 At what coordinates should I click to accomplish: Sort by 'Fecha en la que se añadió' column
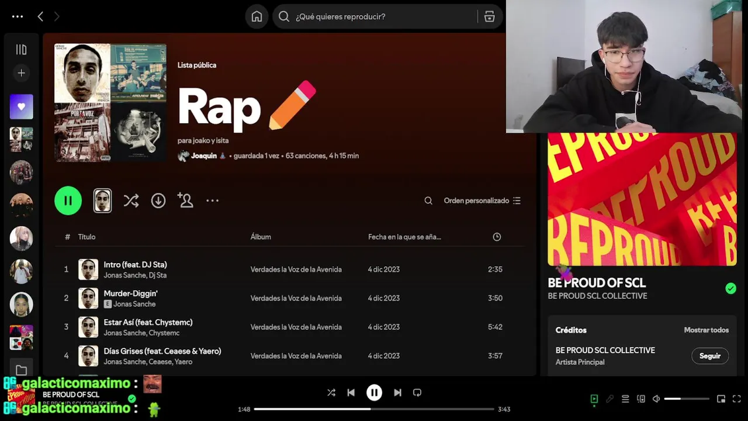click(404, 237)
